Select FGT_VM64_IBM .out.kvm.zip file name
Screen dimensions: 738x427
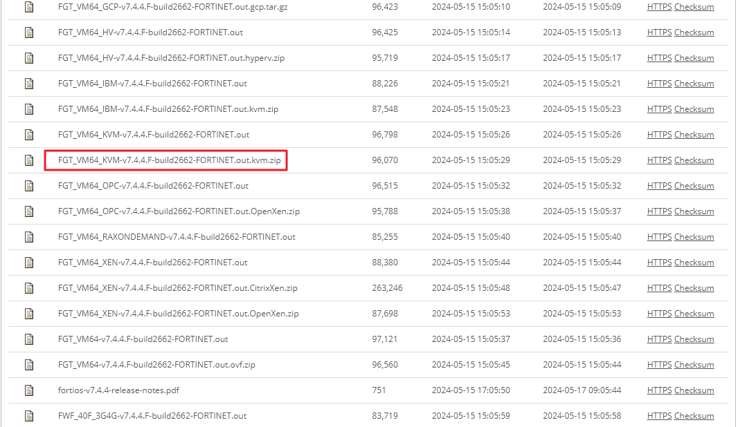(168, 109)
